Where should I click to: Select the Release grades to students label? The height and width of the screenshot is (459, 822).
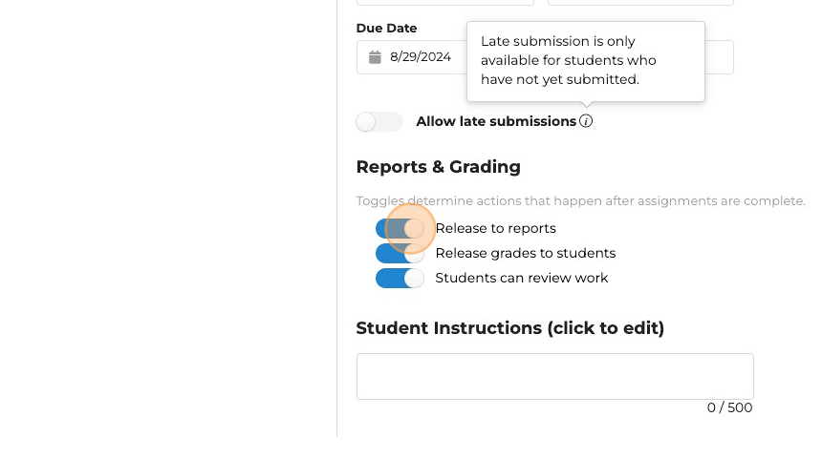(x=525, y=254)
